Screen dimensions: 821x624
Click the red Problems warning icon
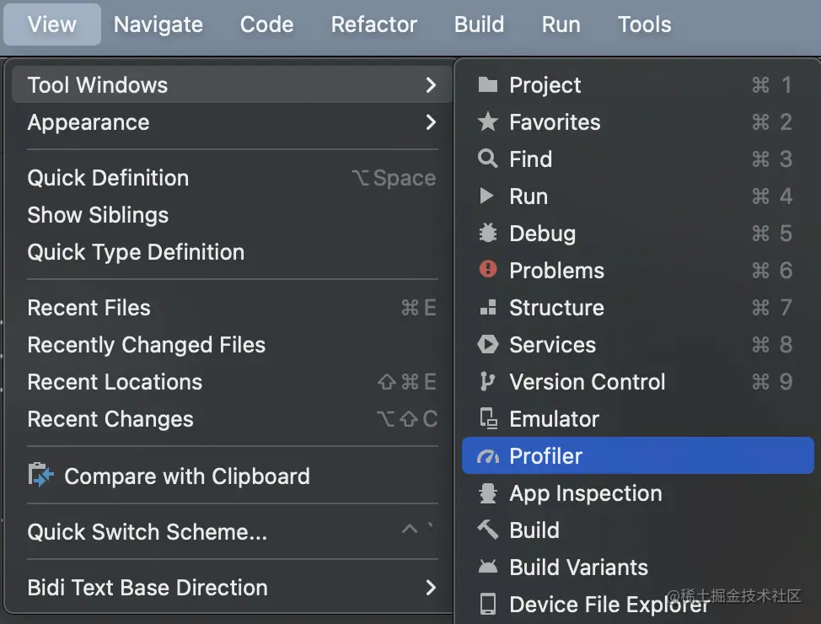pyautogui.click(x=487, y=270)
